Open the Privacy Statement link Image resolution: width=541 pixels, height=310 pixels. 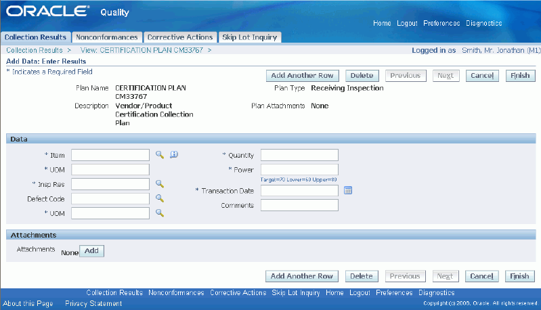(x=93, y=303)
